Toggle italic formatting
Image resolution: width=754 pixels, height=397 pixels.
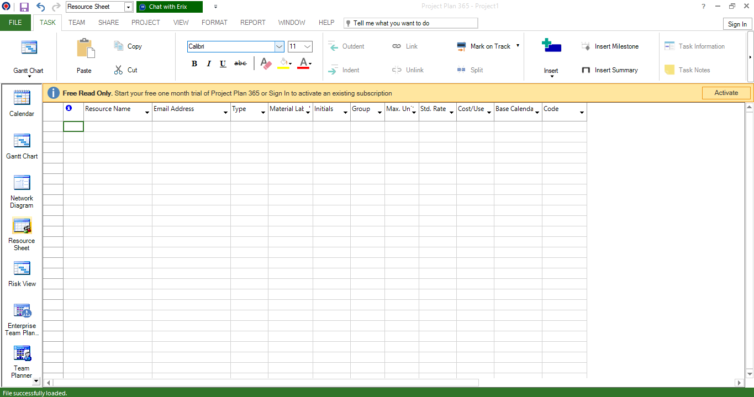pyautogui.click(x=208, y=63)
